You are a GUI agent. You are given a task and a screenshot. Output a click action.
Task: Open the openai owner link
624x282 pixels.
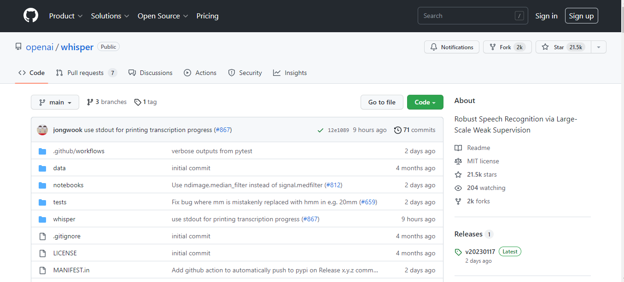click(x=40, y=47)
